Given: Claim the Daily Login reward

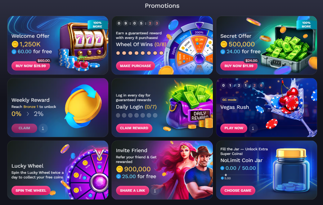Looking at the screenshot, I should click(x=134, y=128).
